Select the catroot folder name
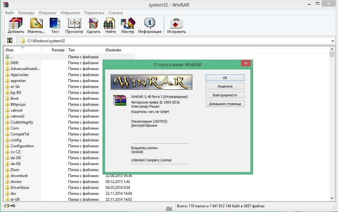The image size is (338, 212). tap(17, 110)
